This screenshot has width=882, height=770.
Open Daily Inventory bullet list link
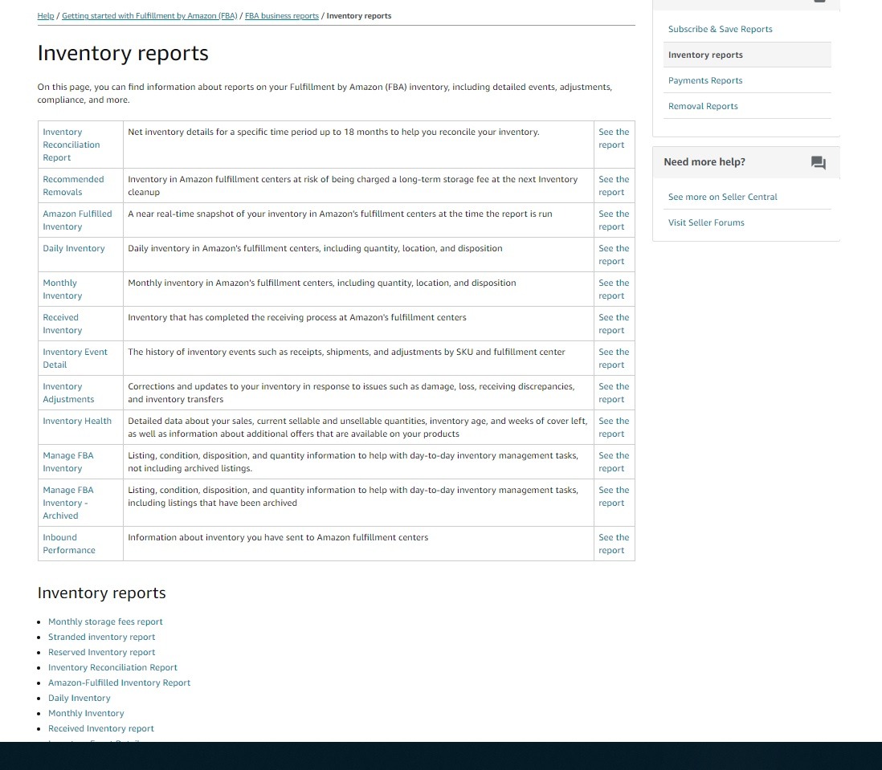(80, 698)
